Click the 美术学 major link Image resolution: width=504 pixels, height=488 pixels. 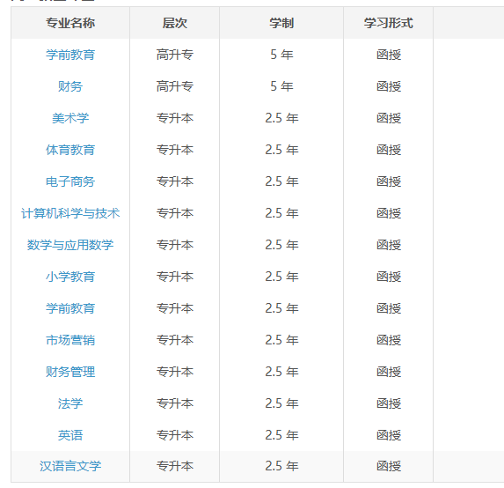pyautogui.click(x=70, y=118)
